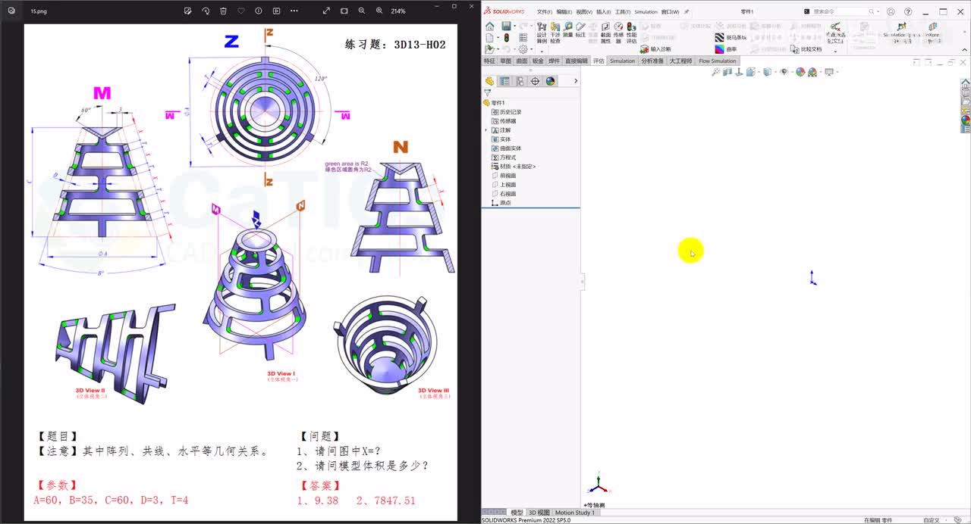Select 方程式 in the feature tree
Viewport: 971px width, 524px height.
pyautogui.click(x=504, y=158)
